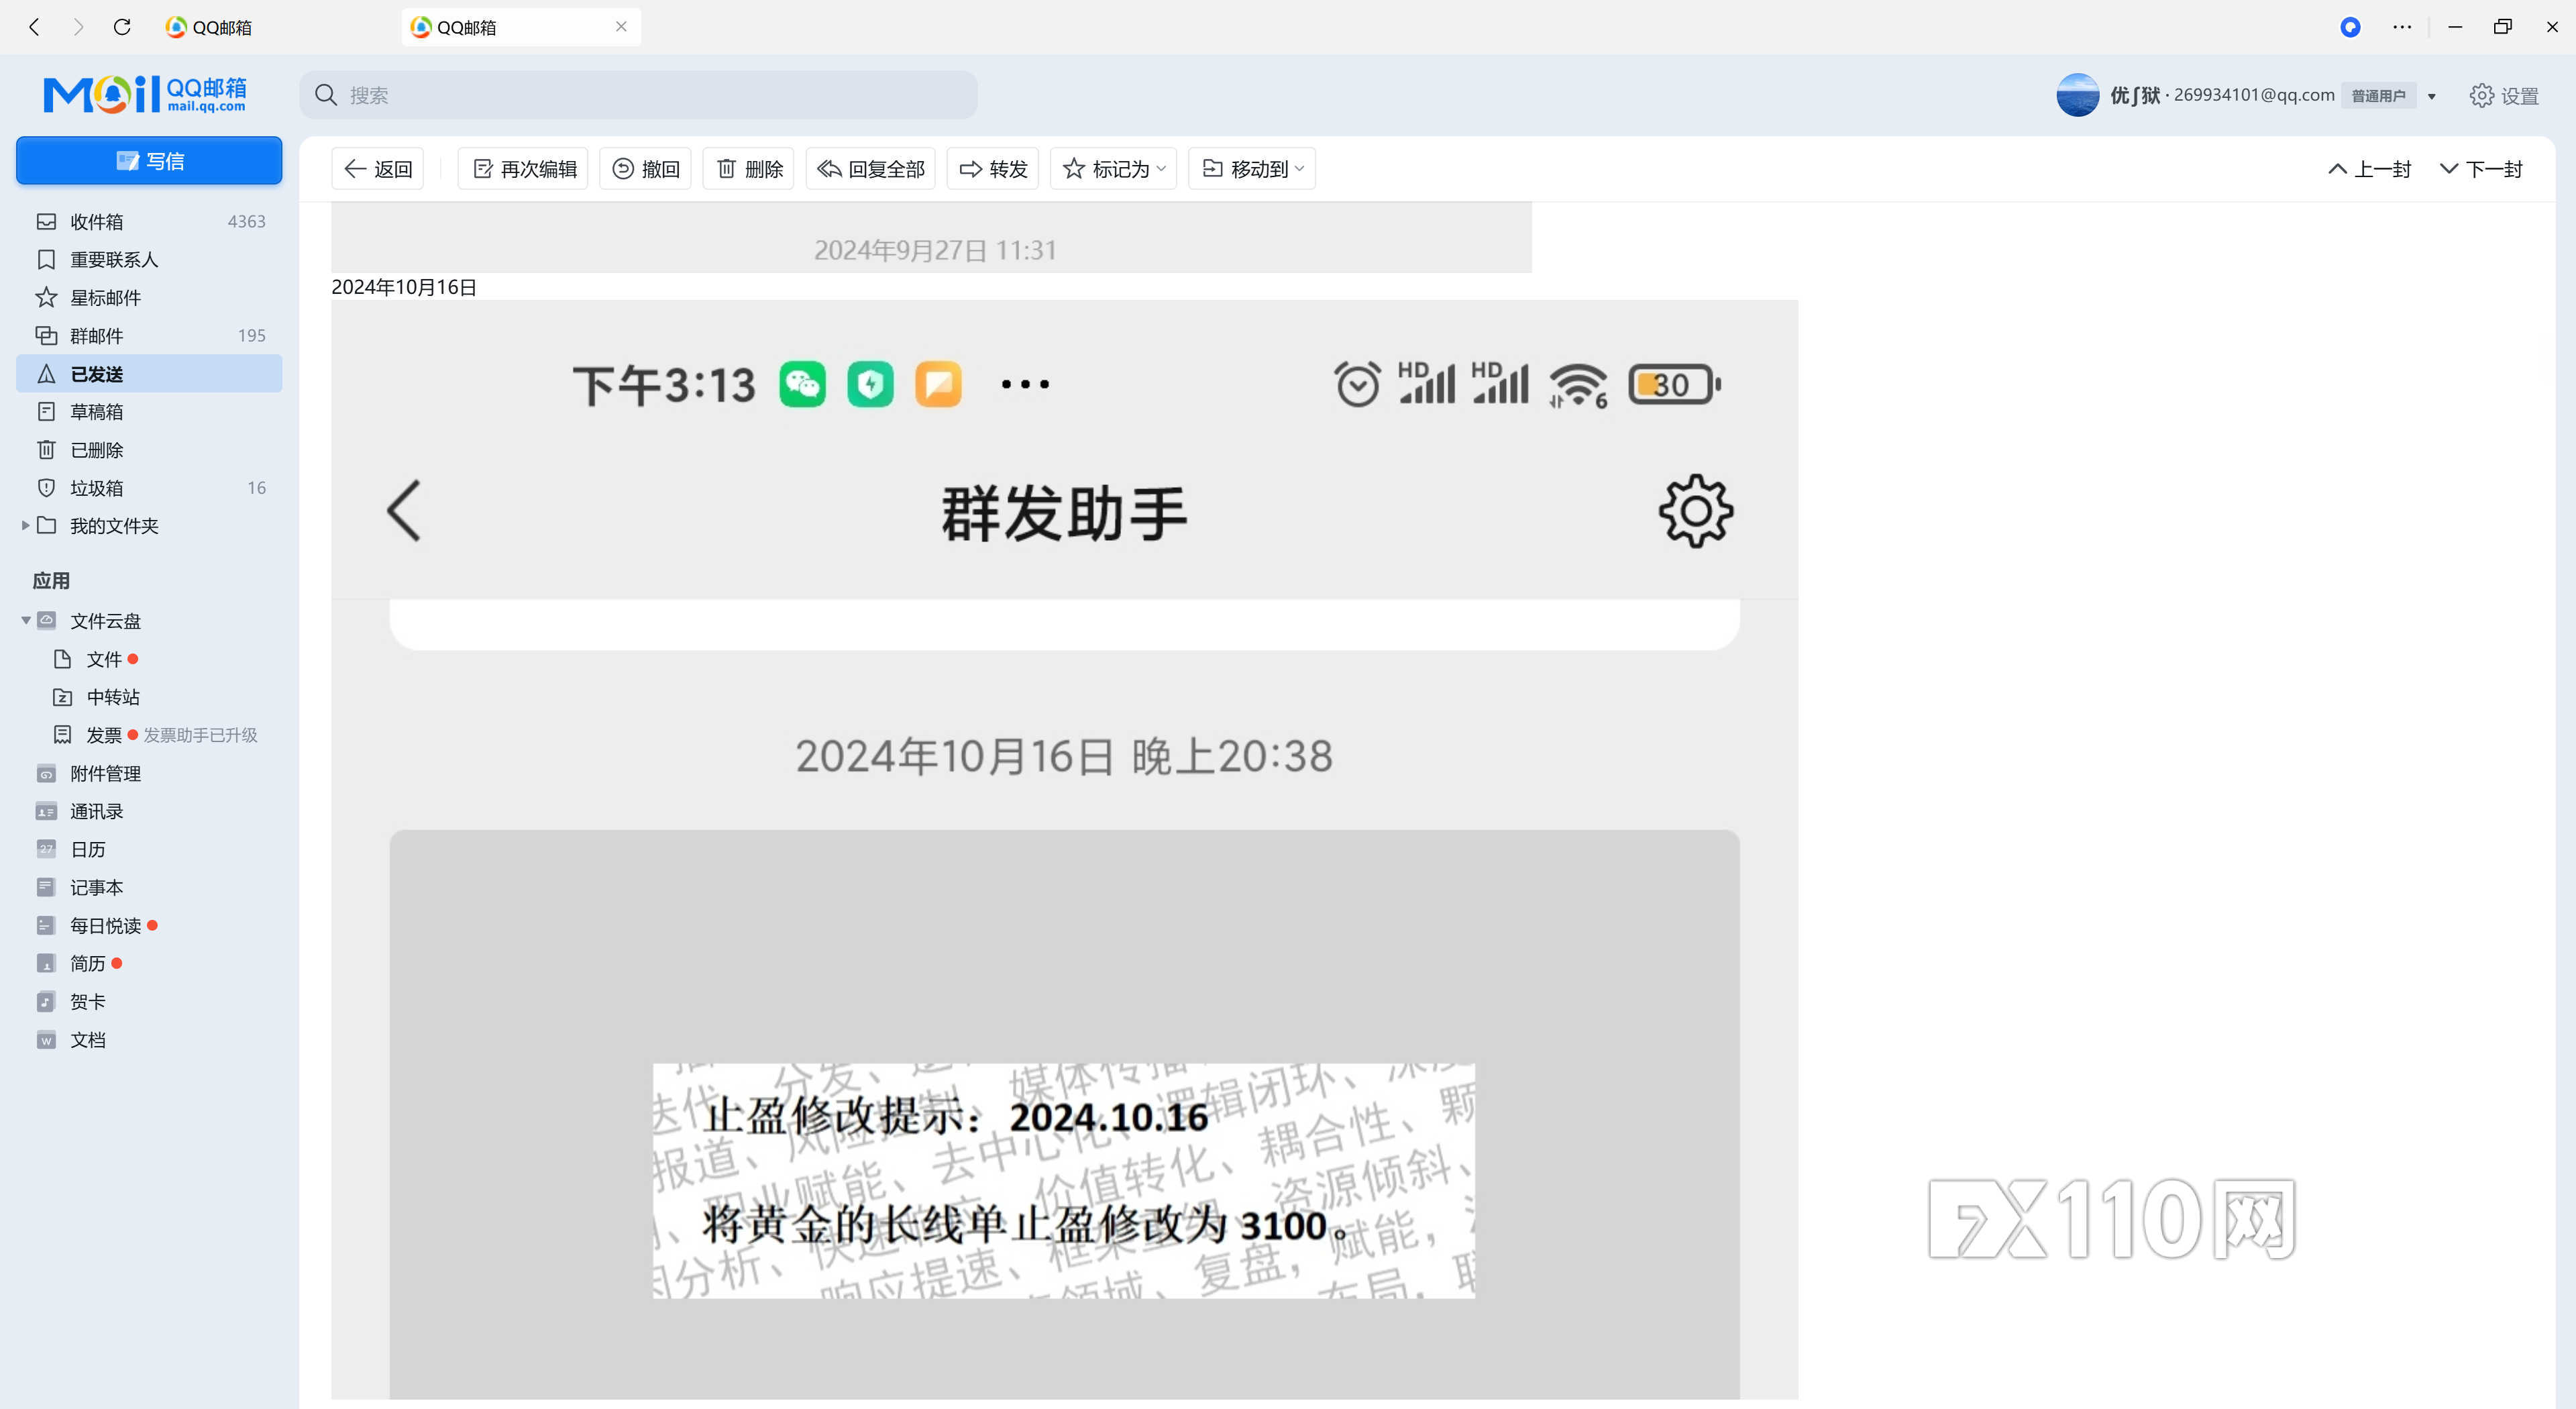
Task: Click the 搜索 search field
Action: click(x=639, y=95)
